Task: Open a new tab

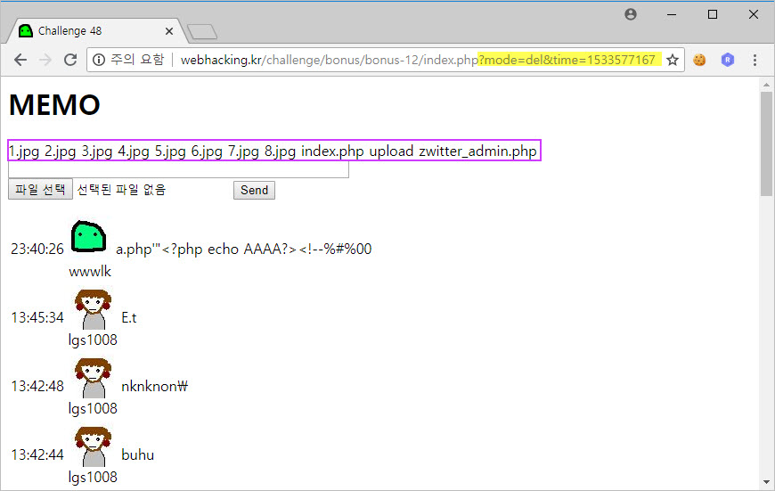Action: point(203,32)
